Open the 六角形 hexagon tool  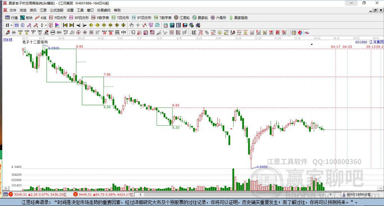tap(219, 18)
